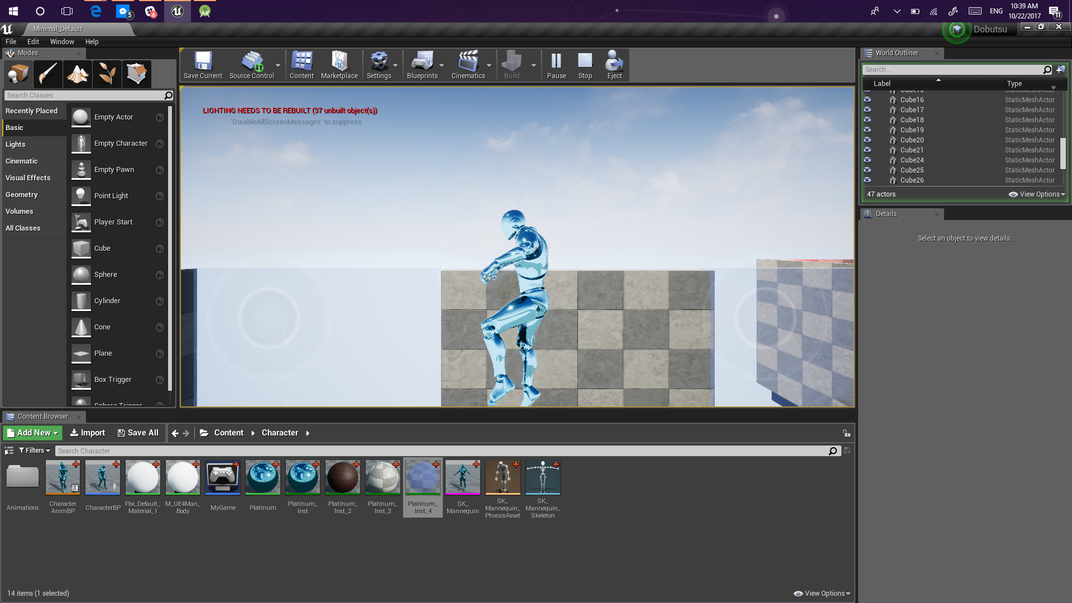This screenshot has width=1072, height=603.
Task: Open the Add New dropdown
Action: [33, 433]
